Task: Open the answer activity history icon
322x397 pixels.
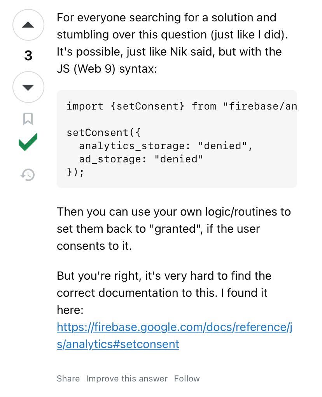Action: coord(28,175)
